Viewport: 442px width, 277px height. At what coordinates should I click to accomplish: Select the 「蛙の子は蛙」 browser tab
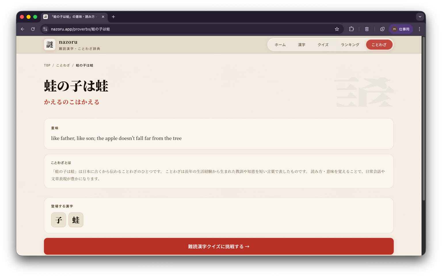[74, 17]
